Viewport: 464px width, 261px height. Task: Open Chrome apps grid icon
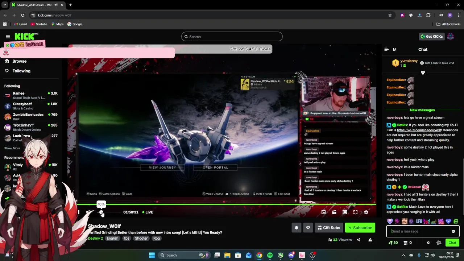click(5, 24)
